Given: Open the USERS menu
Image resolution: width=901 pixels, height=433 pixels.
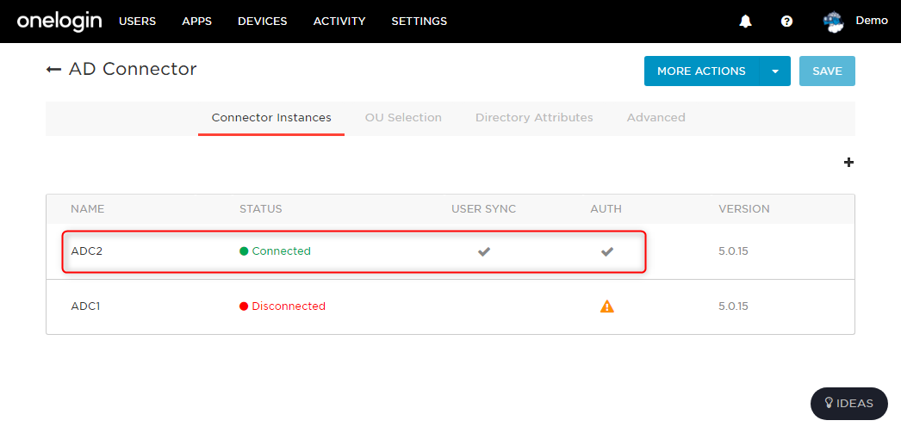Looking at the screenshot, I should [137, 22].
